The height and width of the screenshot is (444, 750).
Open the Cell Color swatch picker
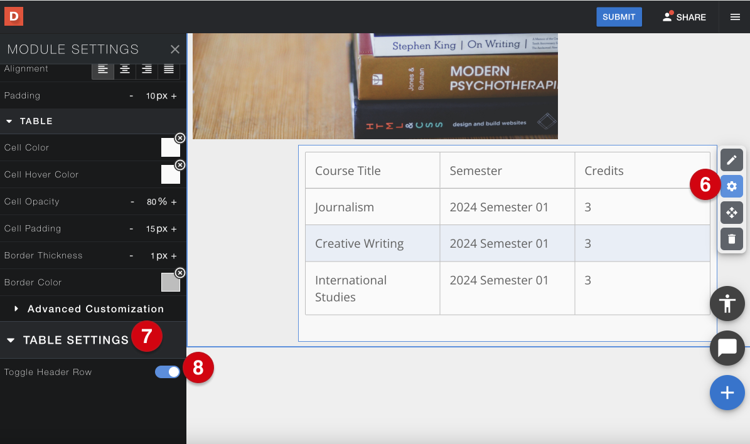click(170, 147)
